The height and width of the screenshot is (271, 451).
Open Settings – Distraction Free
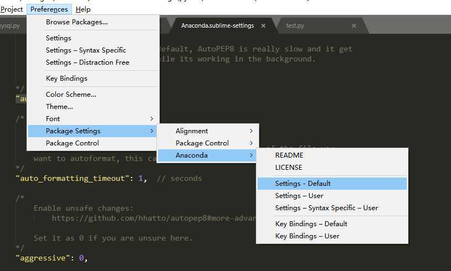pos(93,62)
